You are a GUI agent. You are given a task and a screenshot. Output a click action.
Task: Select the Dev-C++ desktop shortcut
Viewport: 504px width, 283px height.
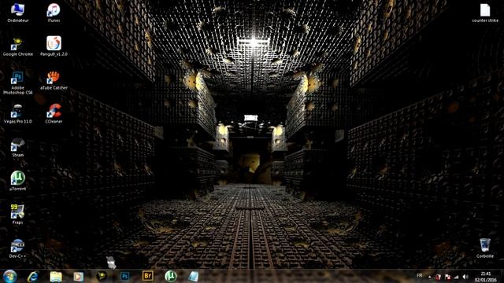point(17,248)
